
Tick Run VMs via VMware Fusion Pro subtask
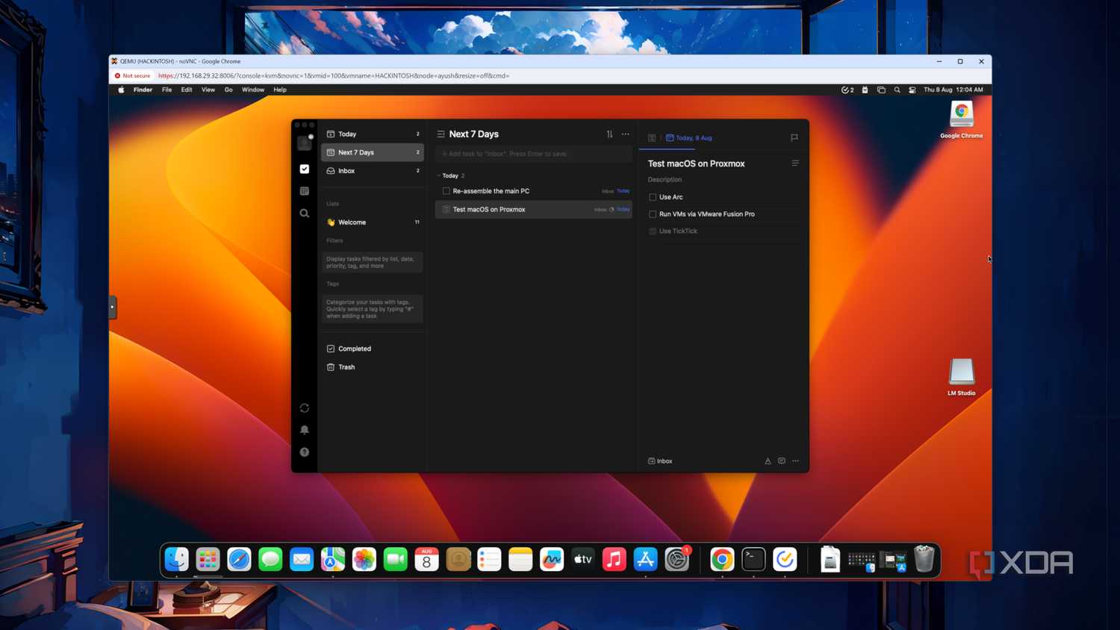pos(653,214)
